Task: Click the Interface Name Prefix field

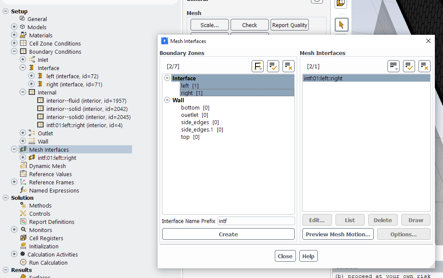Action: tap(256, 221)
